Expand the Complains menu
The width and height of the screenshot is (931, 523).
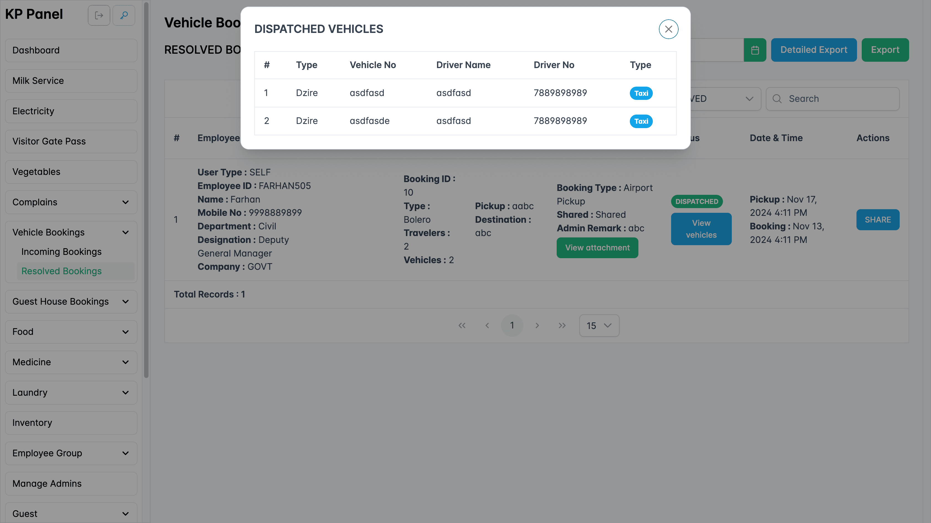pos(71,202)
